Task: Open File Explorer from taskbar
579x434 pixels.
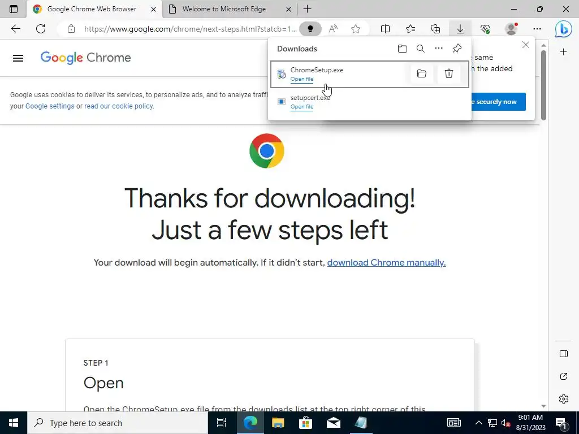Action: [278, 423]
